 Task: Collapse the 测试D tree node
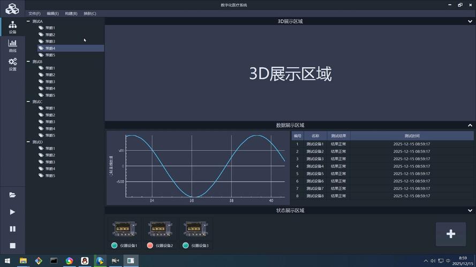click(28, 142)
